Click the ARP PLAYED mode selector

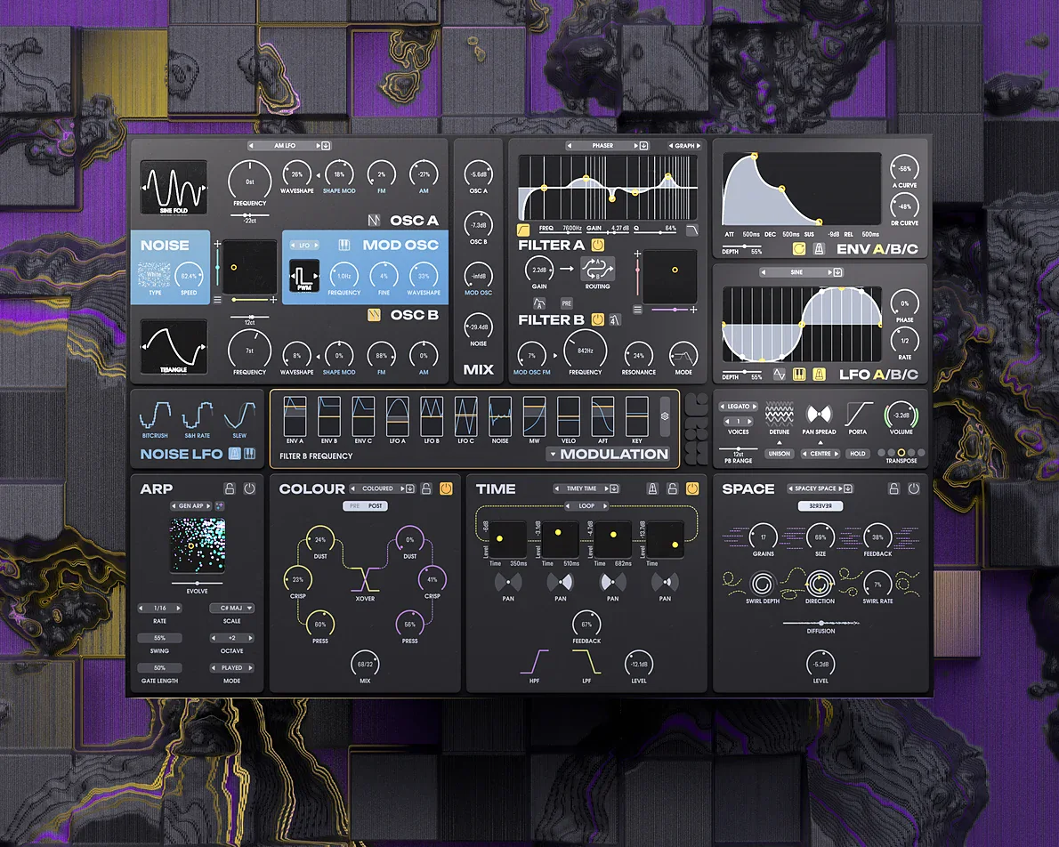231,667
